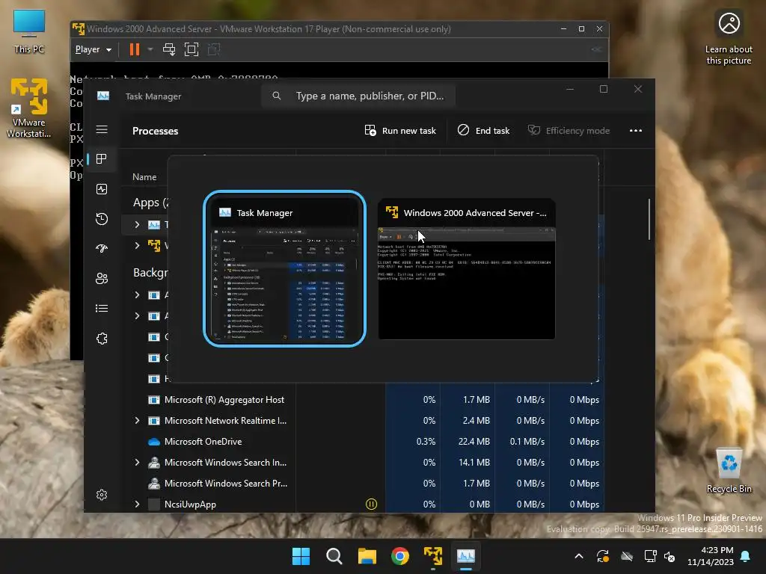Select Microsoft OneDrive process row
Screen dimensions: 766x574
point(363,442)
